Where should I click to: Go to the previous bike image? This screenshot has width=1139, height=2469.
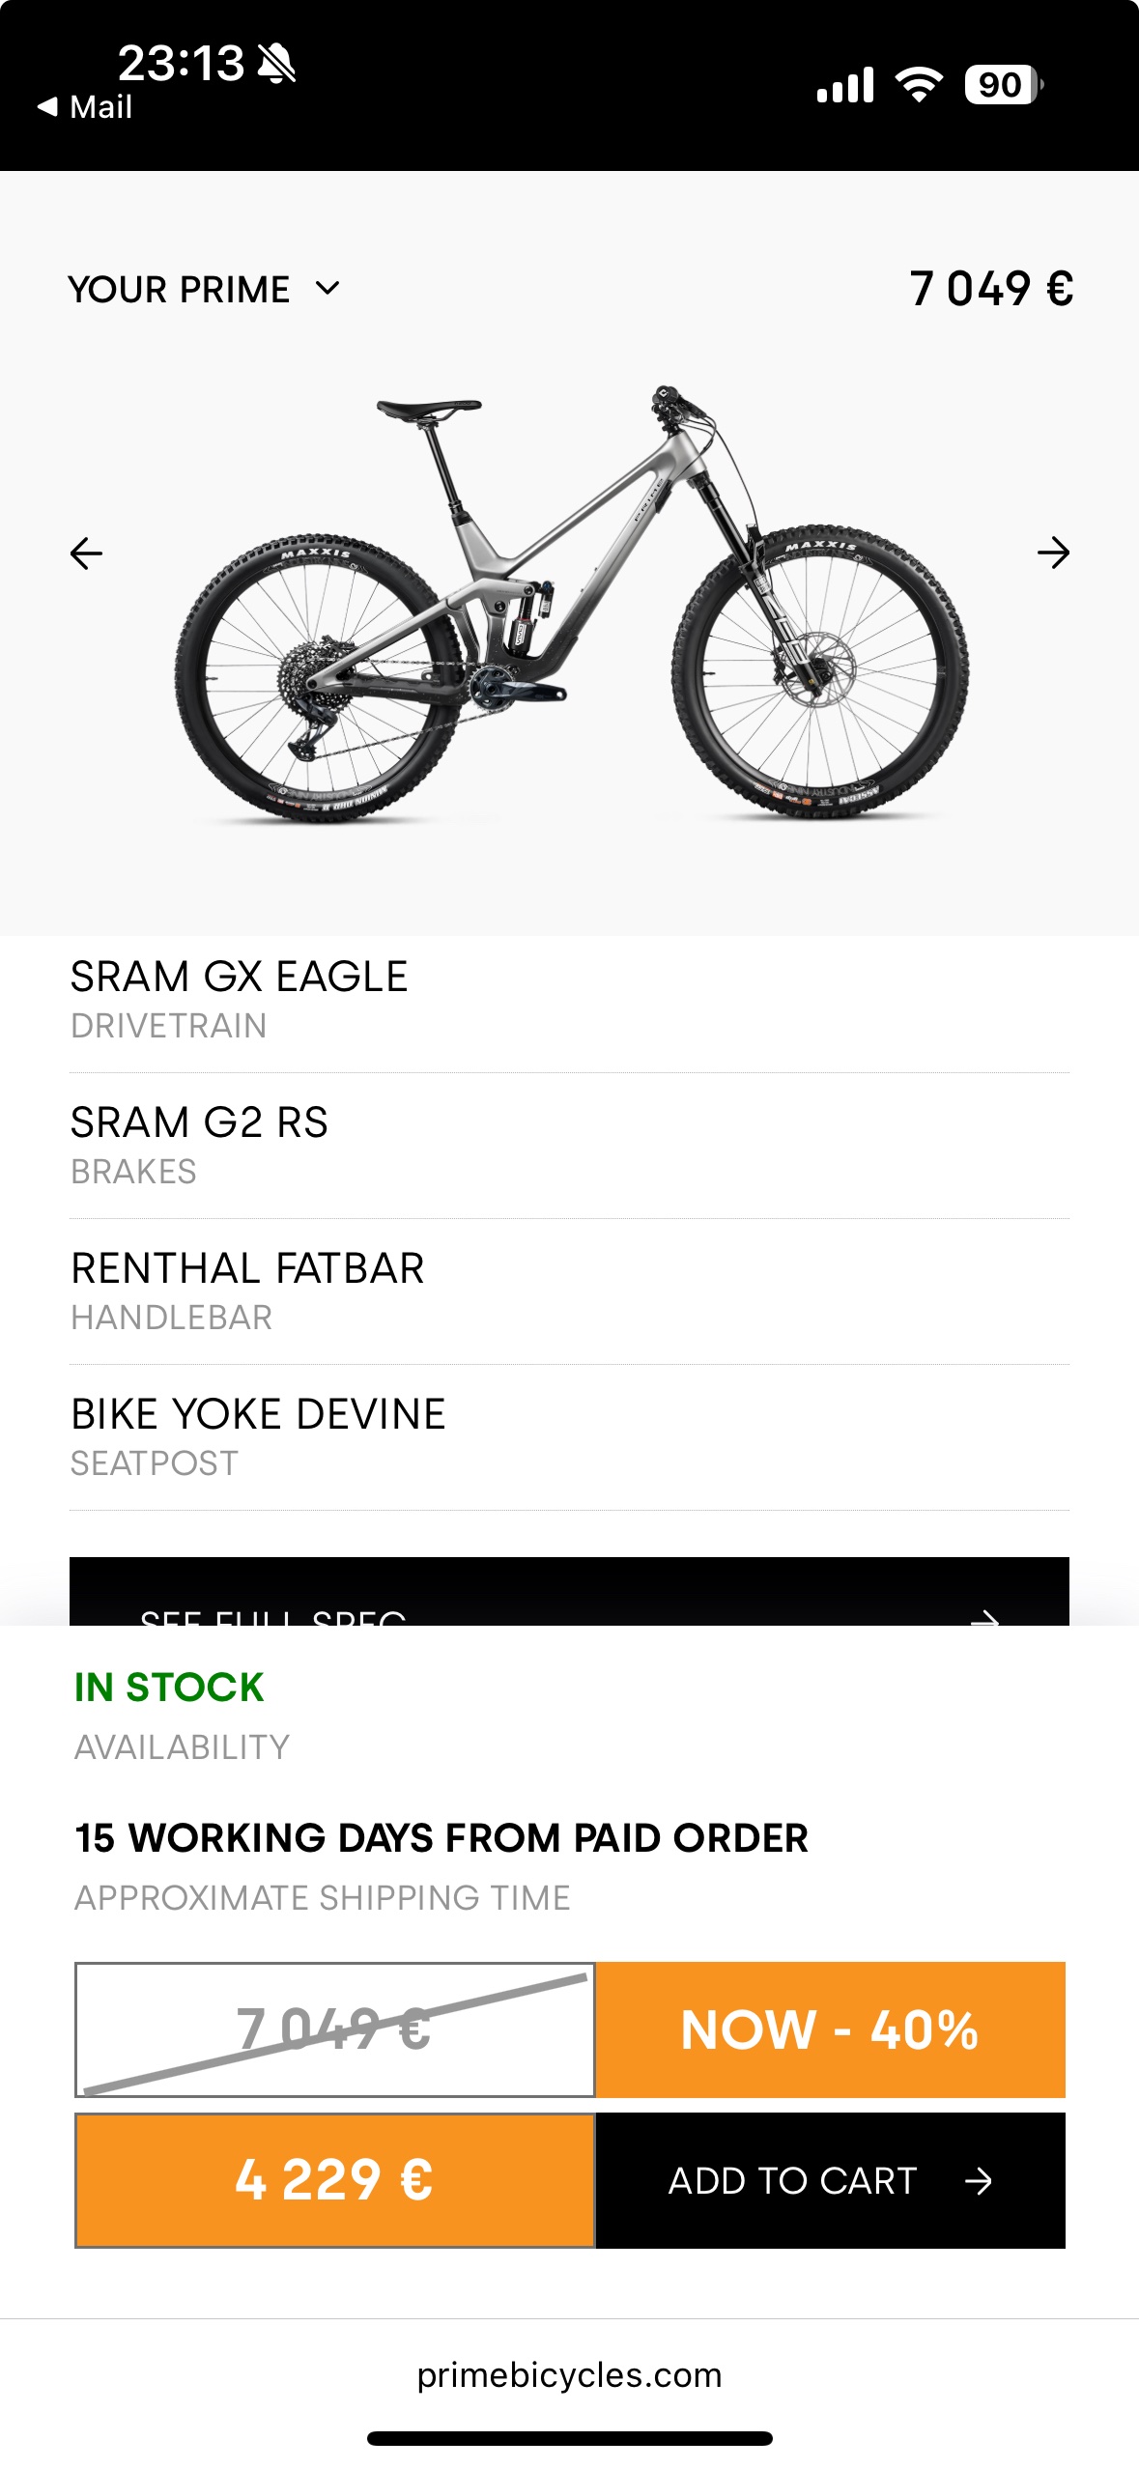[x=87, y=553]
